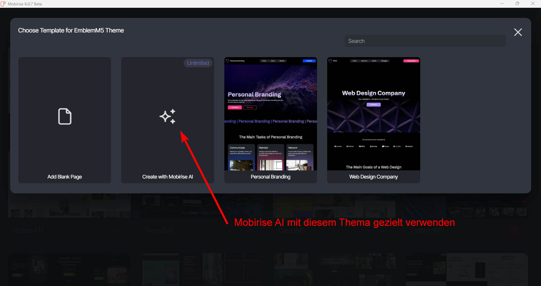
Task: Click the Unlimited badge on AI card
Action: point(198,63)
